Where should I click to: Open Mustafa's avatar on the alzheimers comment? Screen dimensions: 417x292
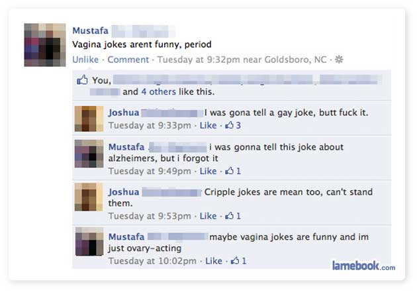[89, 154]
